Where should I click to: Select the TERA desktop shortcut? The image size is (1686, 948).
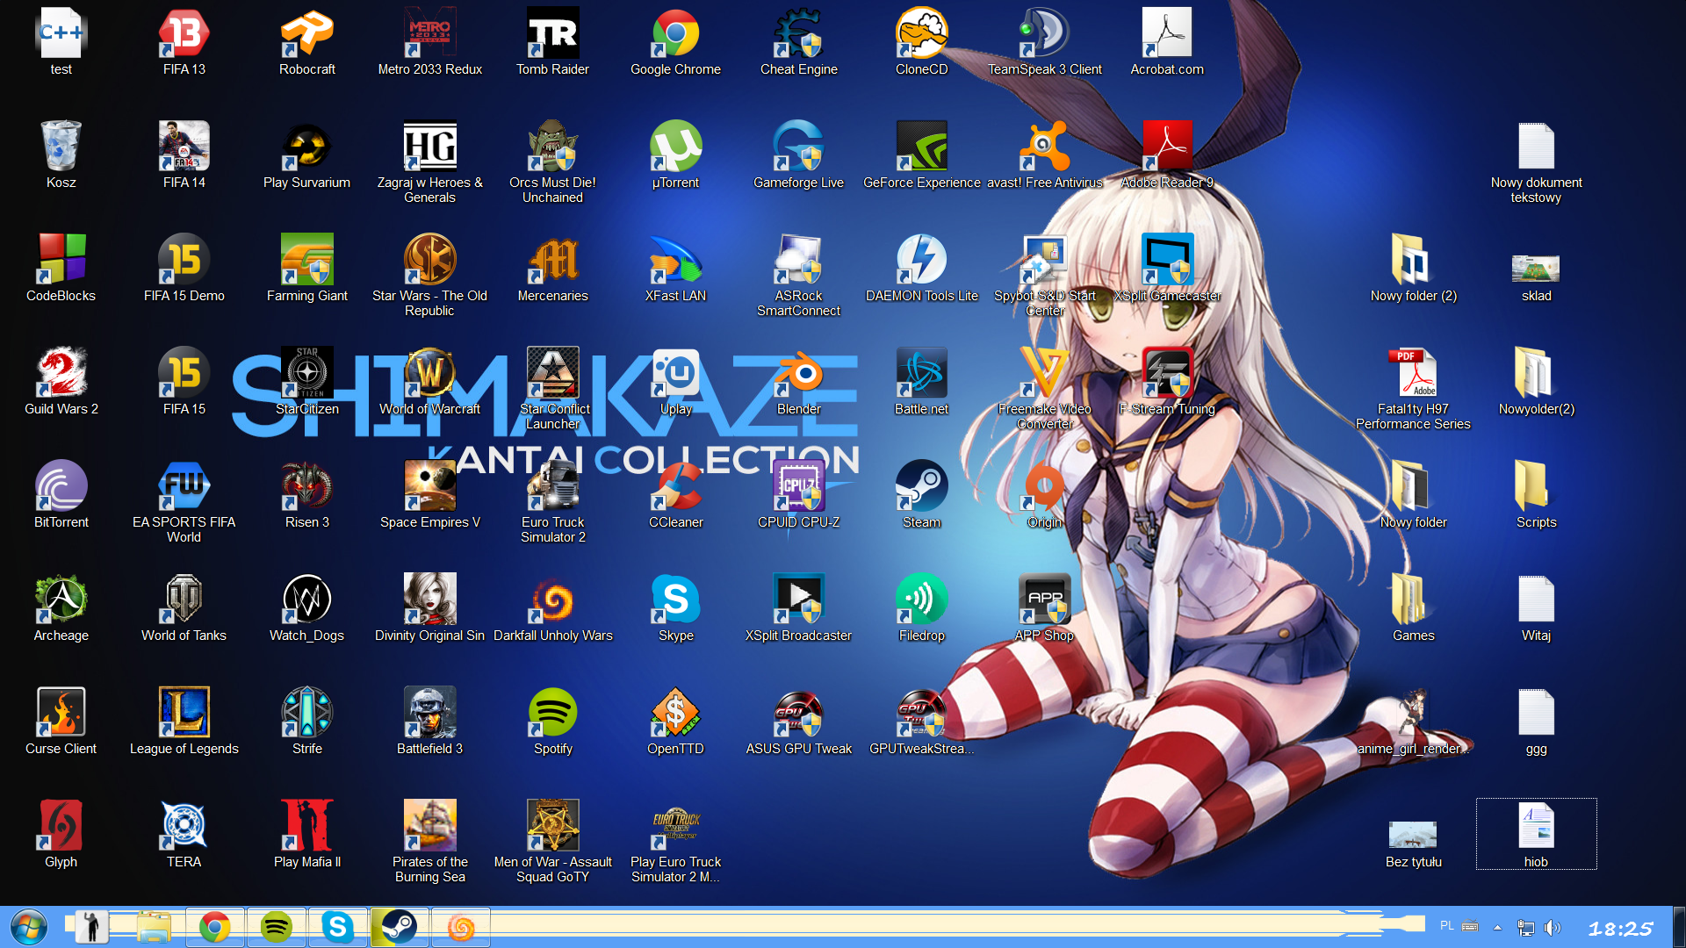click(184, 834)
